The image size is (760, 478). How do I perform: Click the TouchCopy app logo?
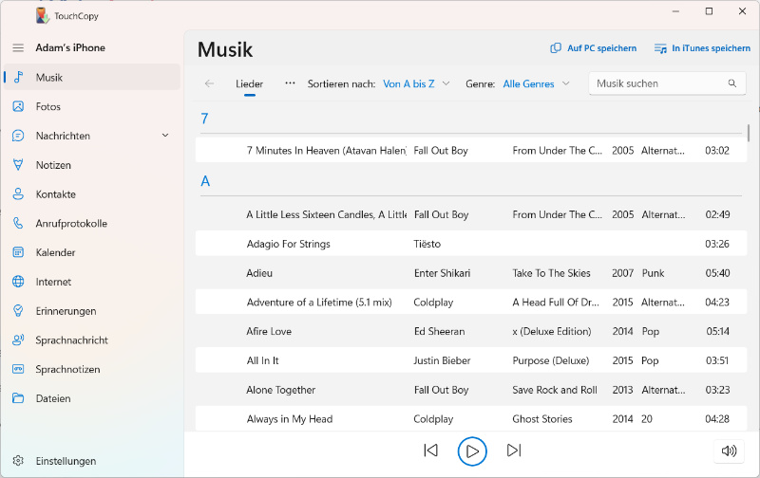click(42, 15)
